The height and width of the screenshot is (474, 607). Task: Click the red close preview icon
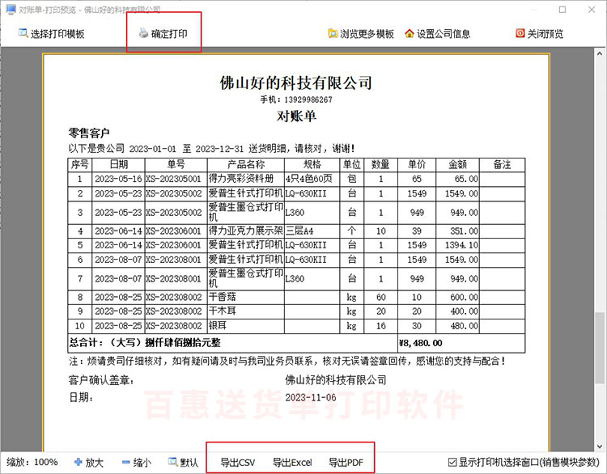pyautogui.click(x=520, y=34)
